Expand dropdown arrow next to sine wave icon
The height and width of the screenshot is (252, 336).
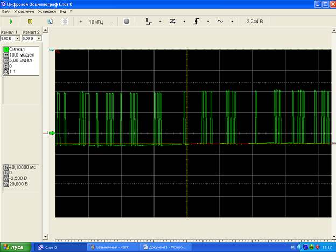click(232, 22)
